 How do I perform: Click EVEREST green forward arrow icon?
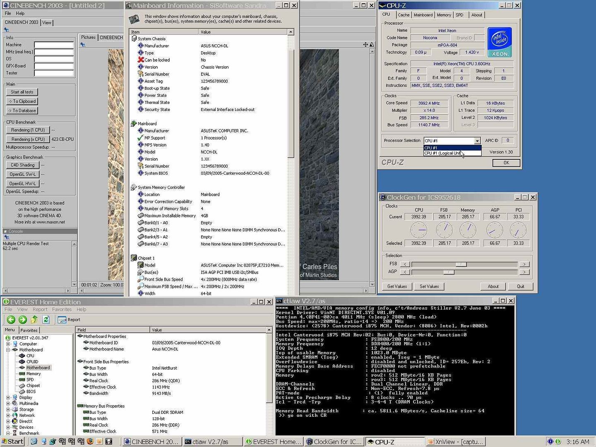click(x=23, y=320)
